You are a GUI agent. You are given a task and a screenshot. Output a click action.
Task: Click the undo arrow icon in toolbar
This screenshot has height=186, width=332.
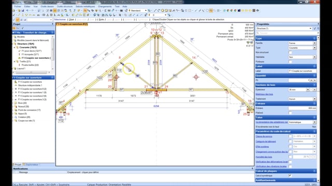27,10
